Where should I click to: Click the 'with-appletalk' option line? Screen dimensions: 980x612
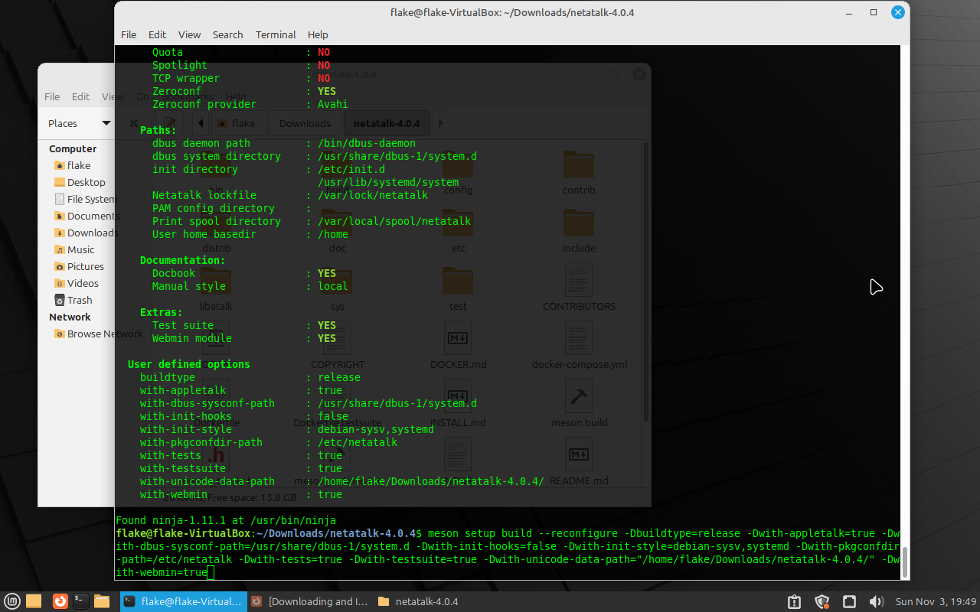[x=241, y=390]
